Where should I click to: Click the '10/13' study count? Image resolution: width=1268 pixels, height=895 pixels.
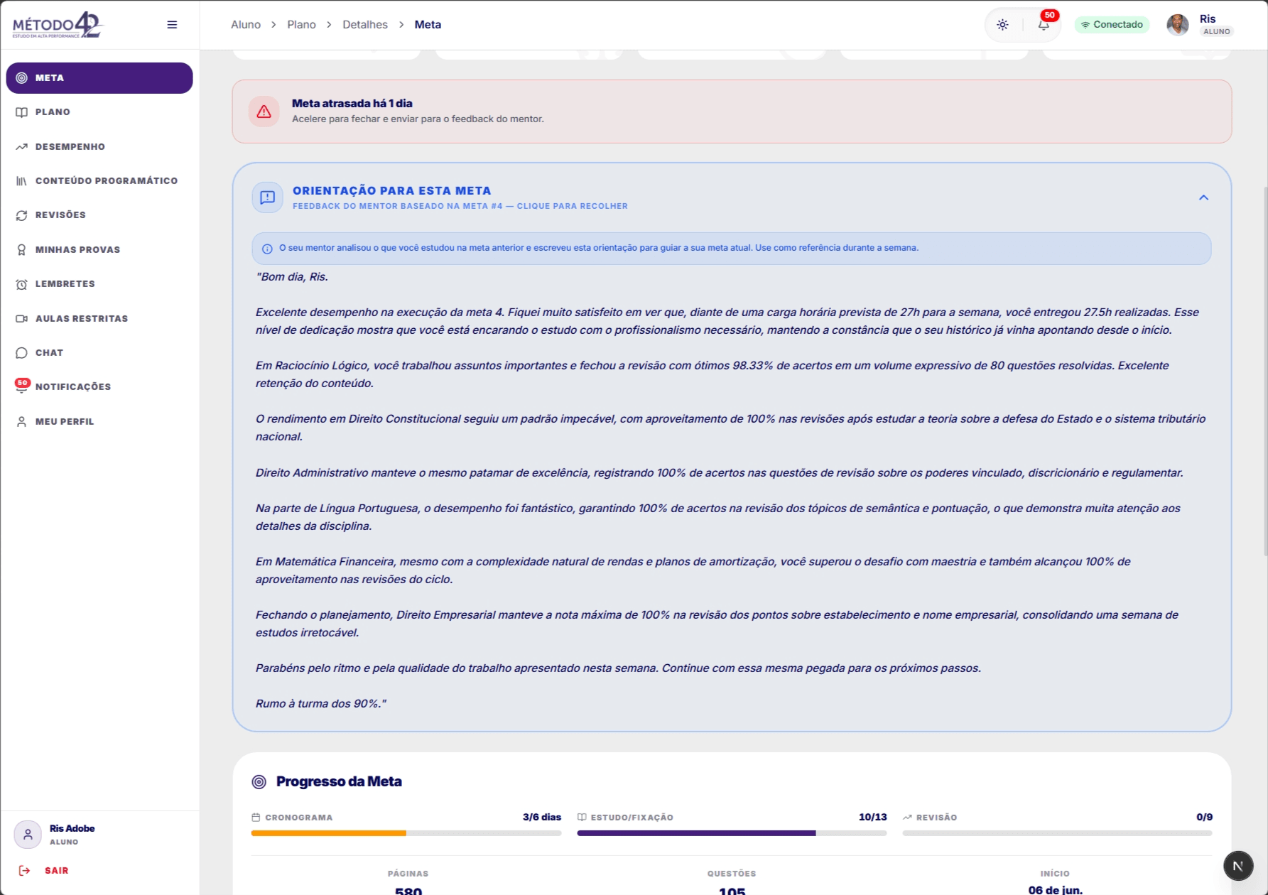(873, 818)
